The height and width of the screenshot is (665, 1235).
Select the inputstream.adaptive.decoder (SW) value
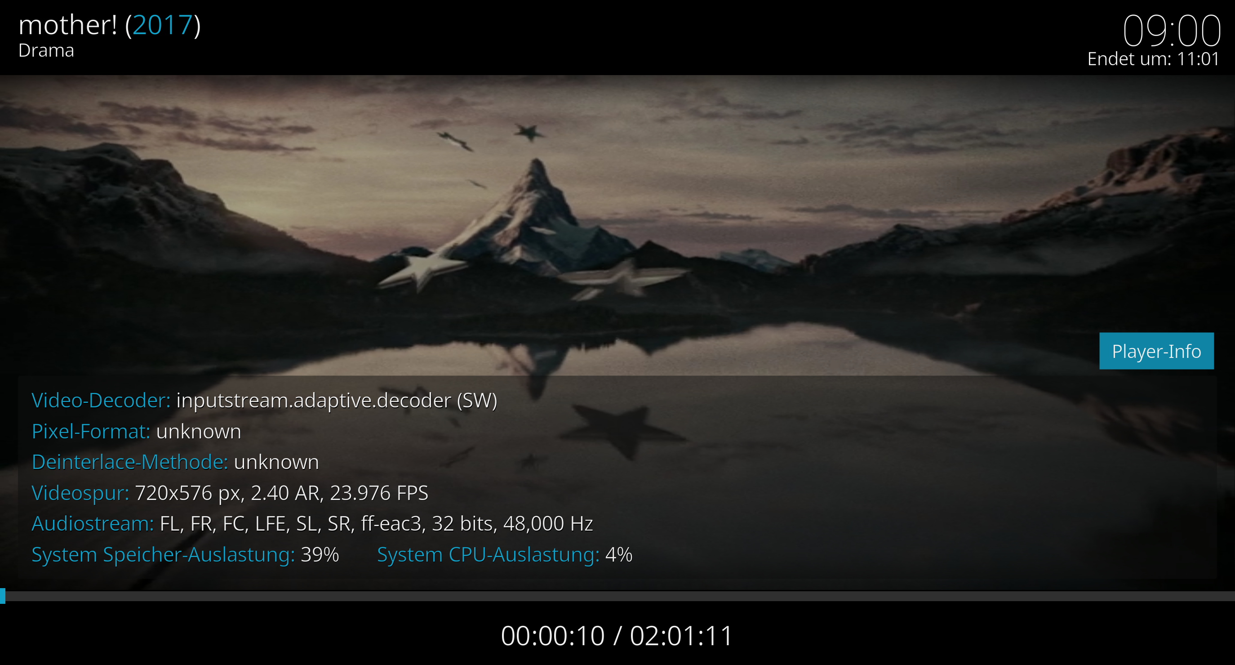[x=337, y=401]
